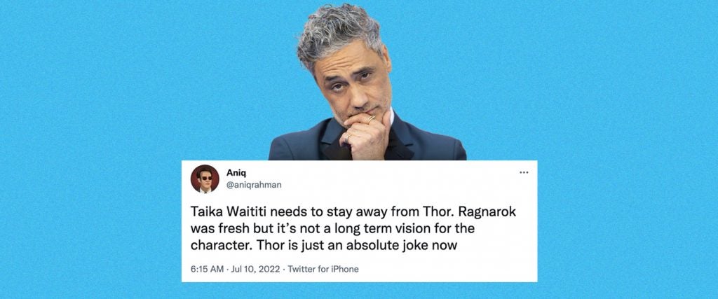Click the word 'character.' in the tweet
This screenshot has width=718, height=299.
(x=222, y=245)
